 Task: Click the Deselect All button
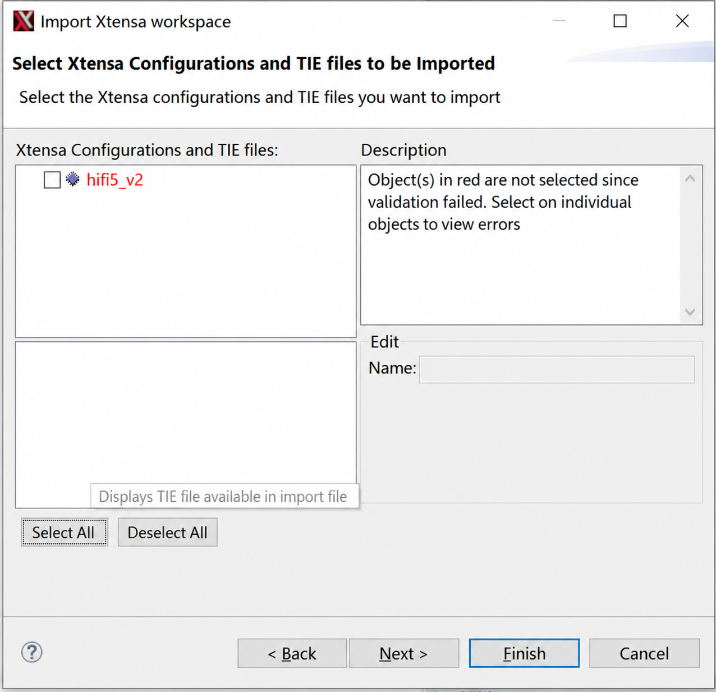point(167,532)
